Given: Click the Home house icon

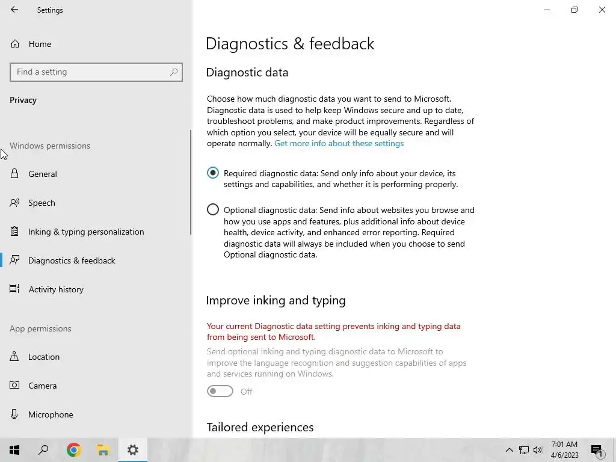Looking at the screenshot, I should [15, 43].
